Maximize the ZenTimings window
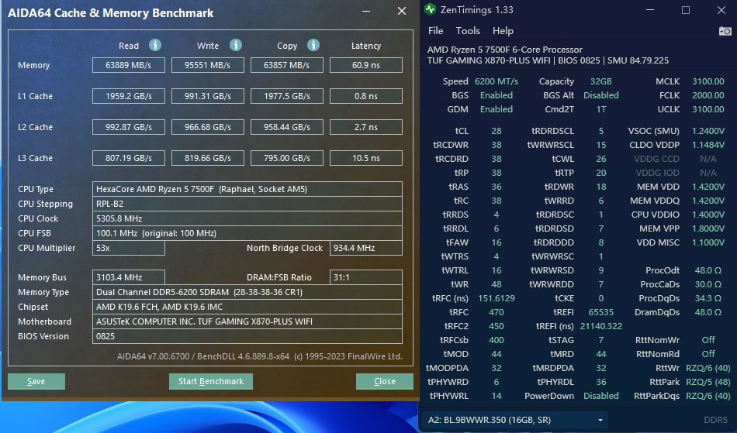This screenshot has height=433, width=737. click(x=686, y=10)
